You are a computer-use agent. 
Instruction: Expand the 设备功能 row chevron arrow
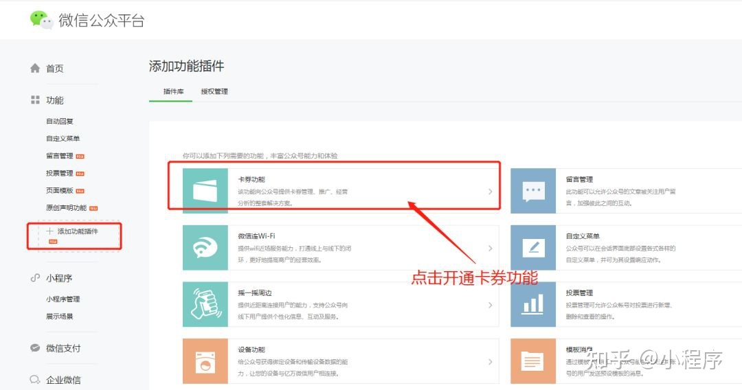[x=490, y=362]
